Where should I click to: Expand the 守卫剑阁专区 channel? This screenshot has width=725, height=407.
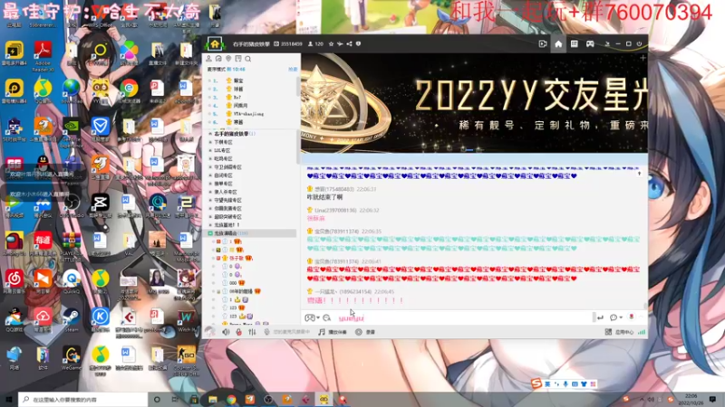(x=210, y=167)
